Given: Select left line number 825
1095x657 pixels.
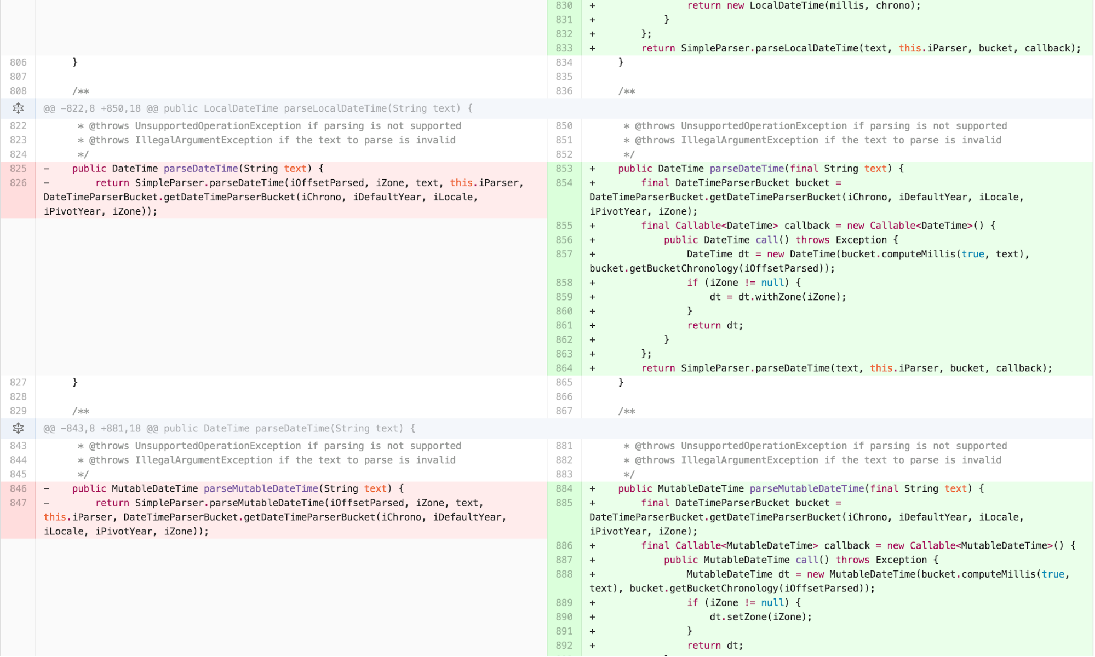Looking at the screenshot, I should [x=18, y=169].
